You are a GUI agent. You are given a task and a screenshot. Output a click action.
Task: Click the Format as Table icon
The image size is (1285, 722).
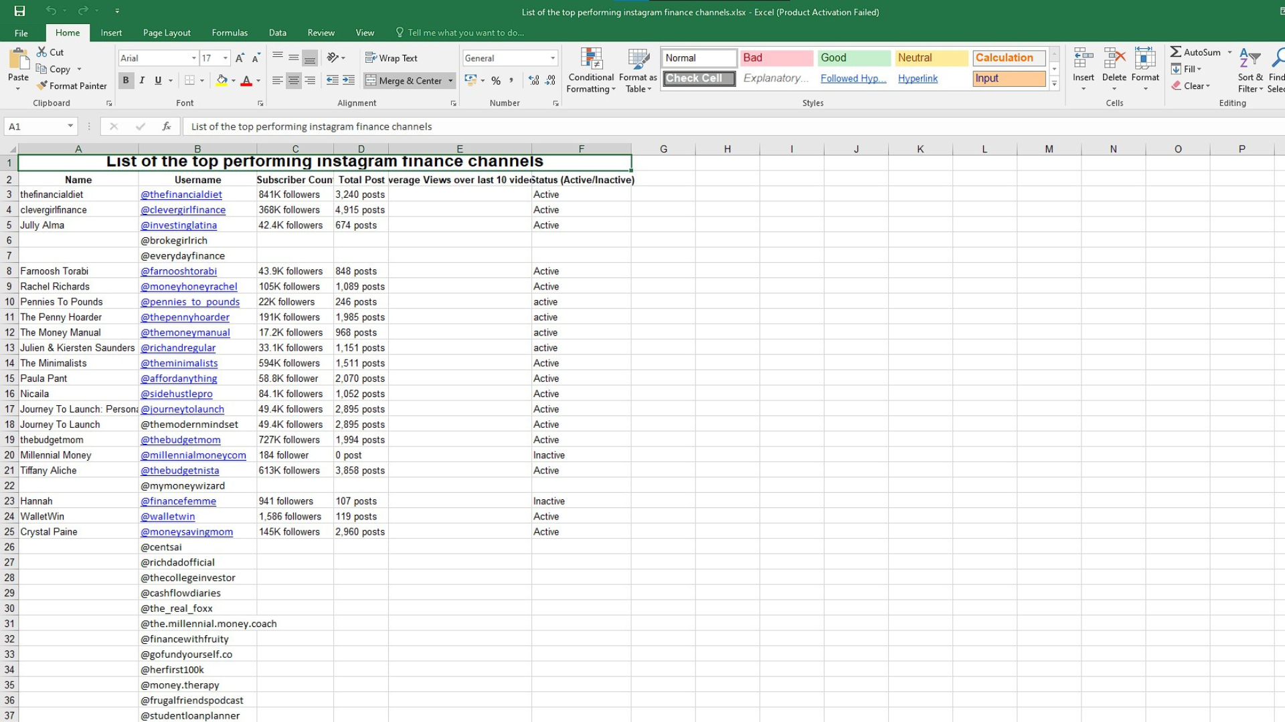pos(638,59)
